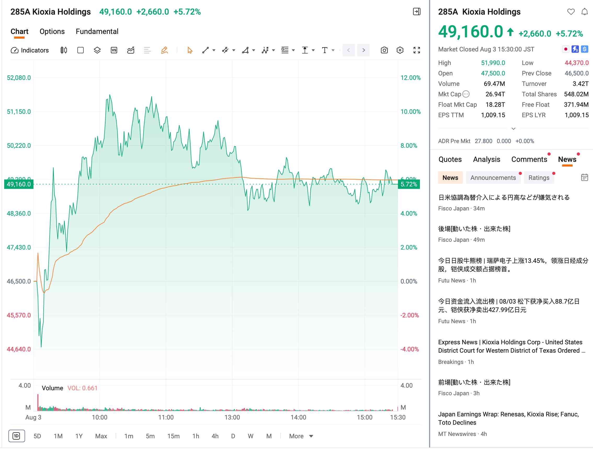The height and width of the screenshot is (449, 593).
Task: Expand more quote details chevron
Action: tap(513, 129)
